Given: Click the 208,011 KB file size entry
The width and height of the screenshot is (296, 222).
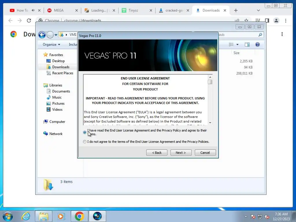Looking at the screenshot, I should click(245, 73).
